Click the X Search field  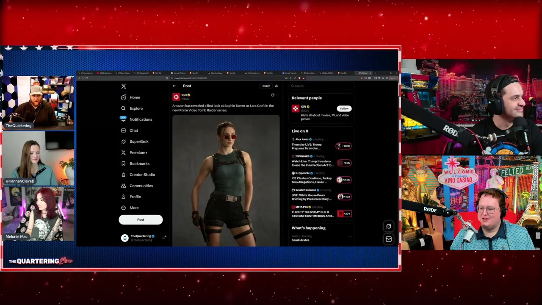322,86
